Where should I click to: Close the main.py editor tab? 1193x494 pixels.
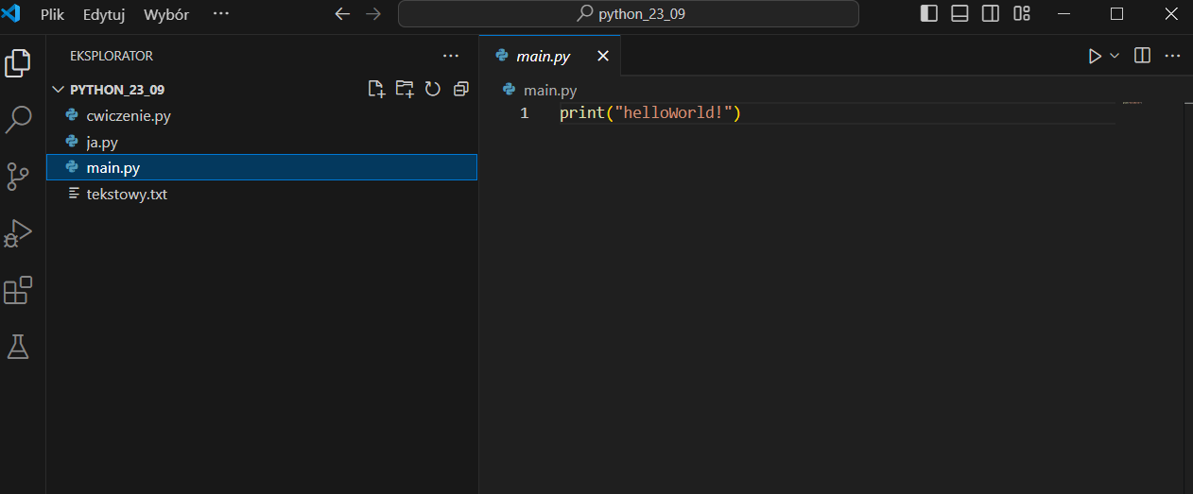click(x=603, y=56)
